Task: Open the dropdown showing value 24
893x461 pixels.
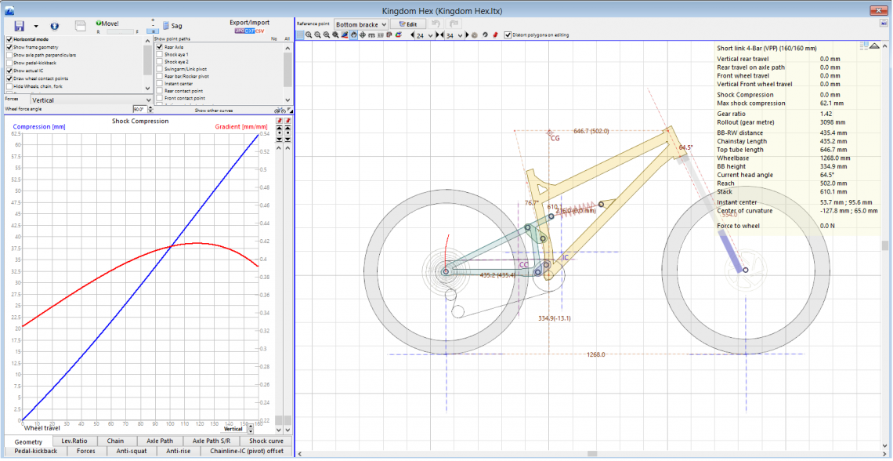Action: point(429,35)
